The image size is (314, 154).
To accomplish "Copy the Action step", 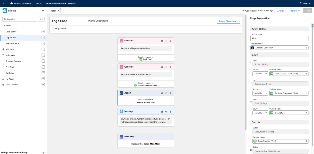I will [162, 93].
